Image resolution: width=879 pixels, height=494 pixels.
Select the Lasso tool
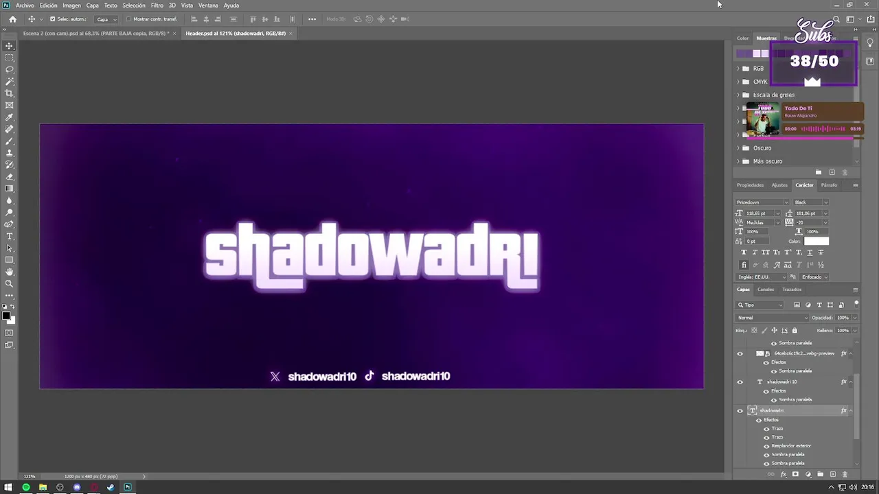(x=9, y=69)
